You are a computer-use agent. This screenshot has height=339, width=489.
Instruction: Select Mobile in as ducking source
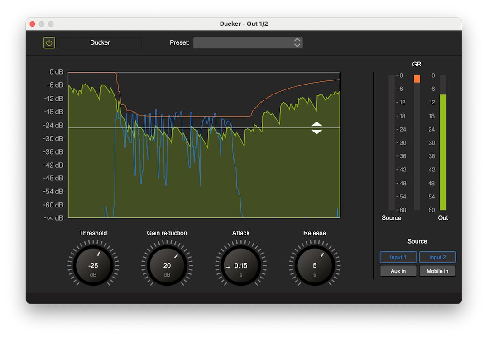(x=437, y=271)
